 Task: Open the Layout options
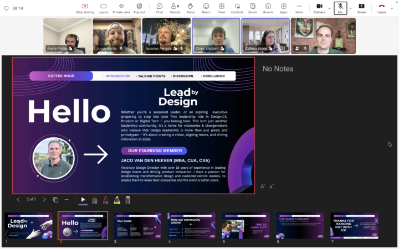click(x=103, y=8)
